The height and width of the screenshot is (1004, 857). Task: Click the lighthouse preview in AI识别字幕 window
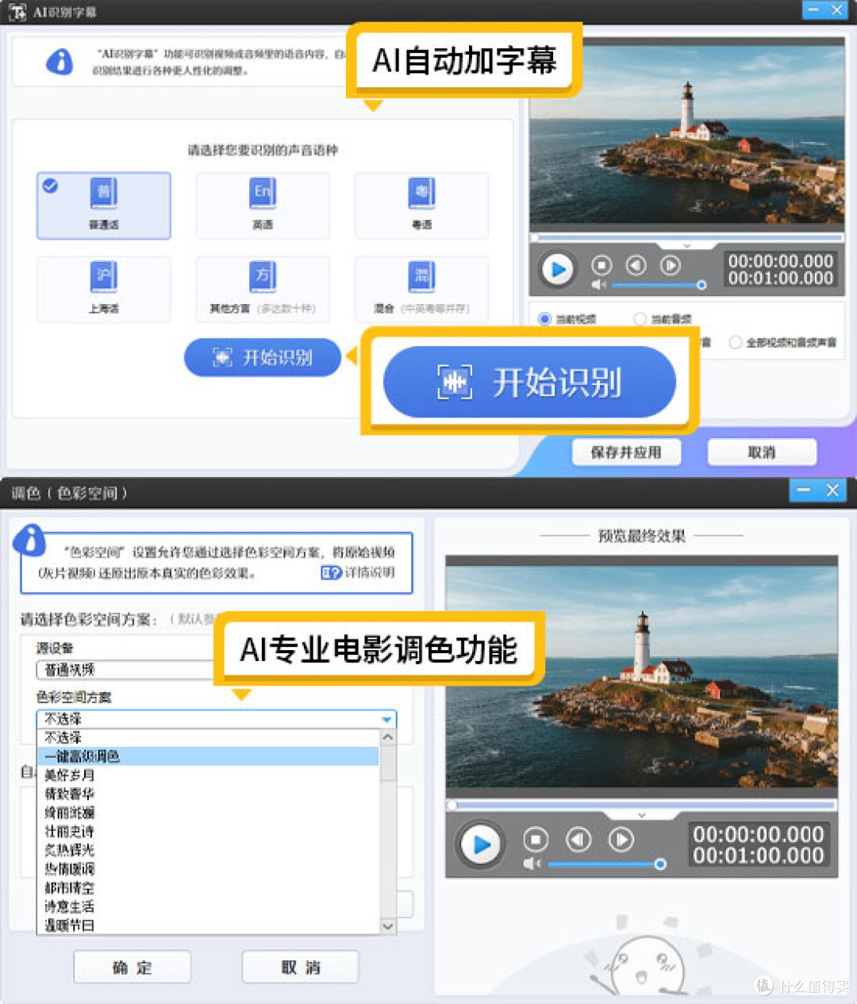point(687,135)
